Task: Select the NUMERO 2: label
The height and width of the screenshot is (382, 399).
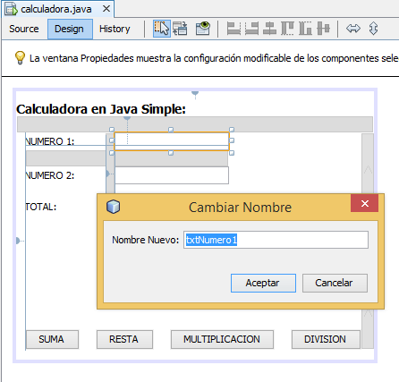Action: point(50,175)
